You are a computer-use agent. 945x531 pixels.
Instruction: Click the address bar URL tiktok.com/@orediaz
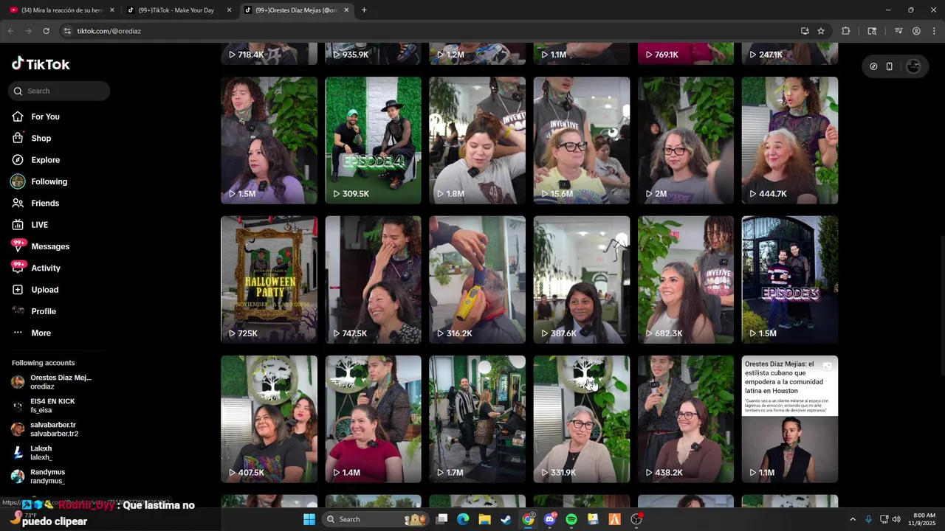[109, 31]
